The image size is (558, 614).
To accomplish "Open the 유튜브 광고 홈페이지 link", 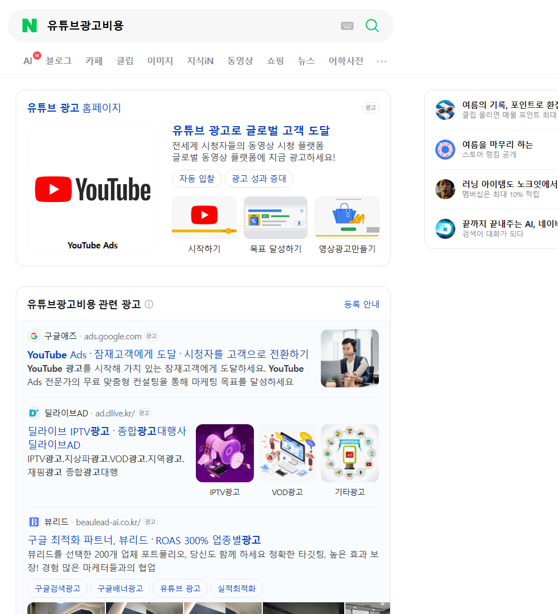I will point(74,108).
